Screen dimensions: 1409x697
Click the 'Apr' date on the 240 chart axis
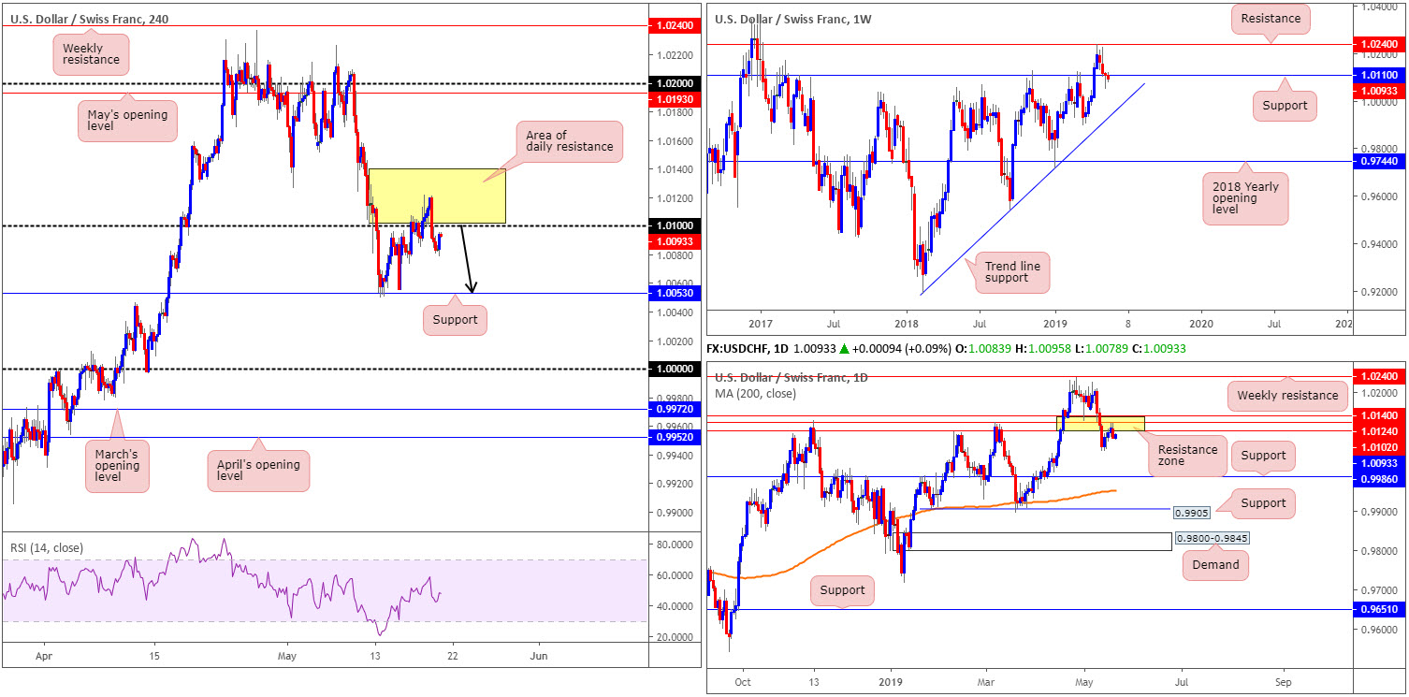point(46,657)
